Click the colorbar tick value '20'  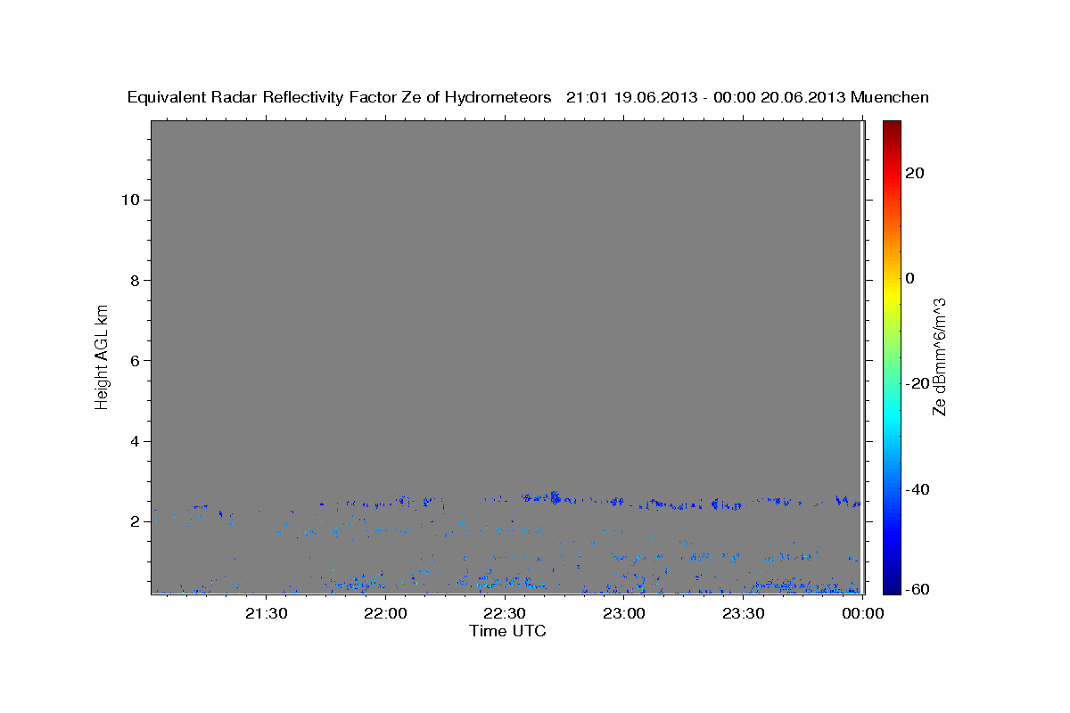[915, 173]
